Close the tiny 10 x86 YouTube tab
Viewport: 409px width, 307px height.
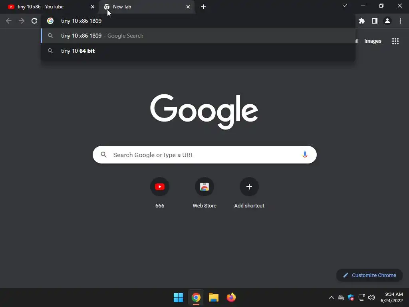[x=93, y=7]
